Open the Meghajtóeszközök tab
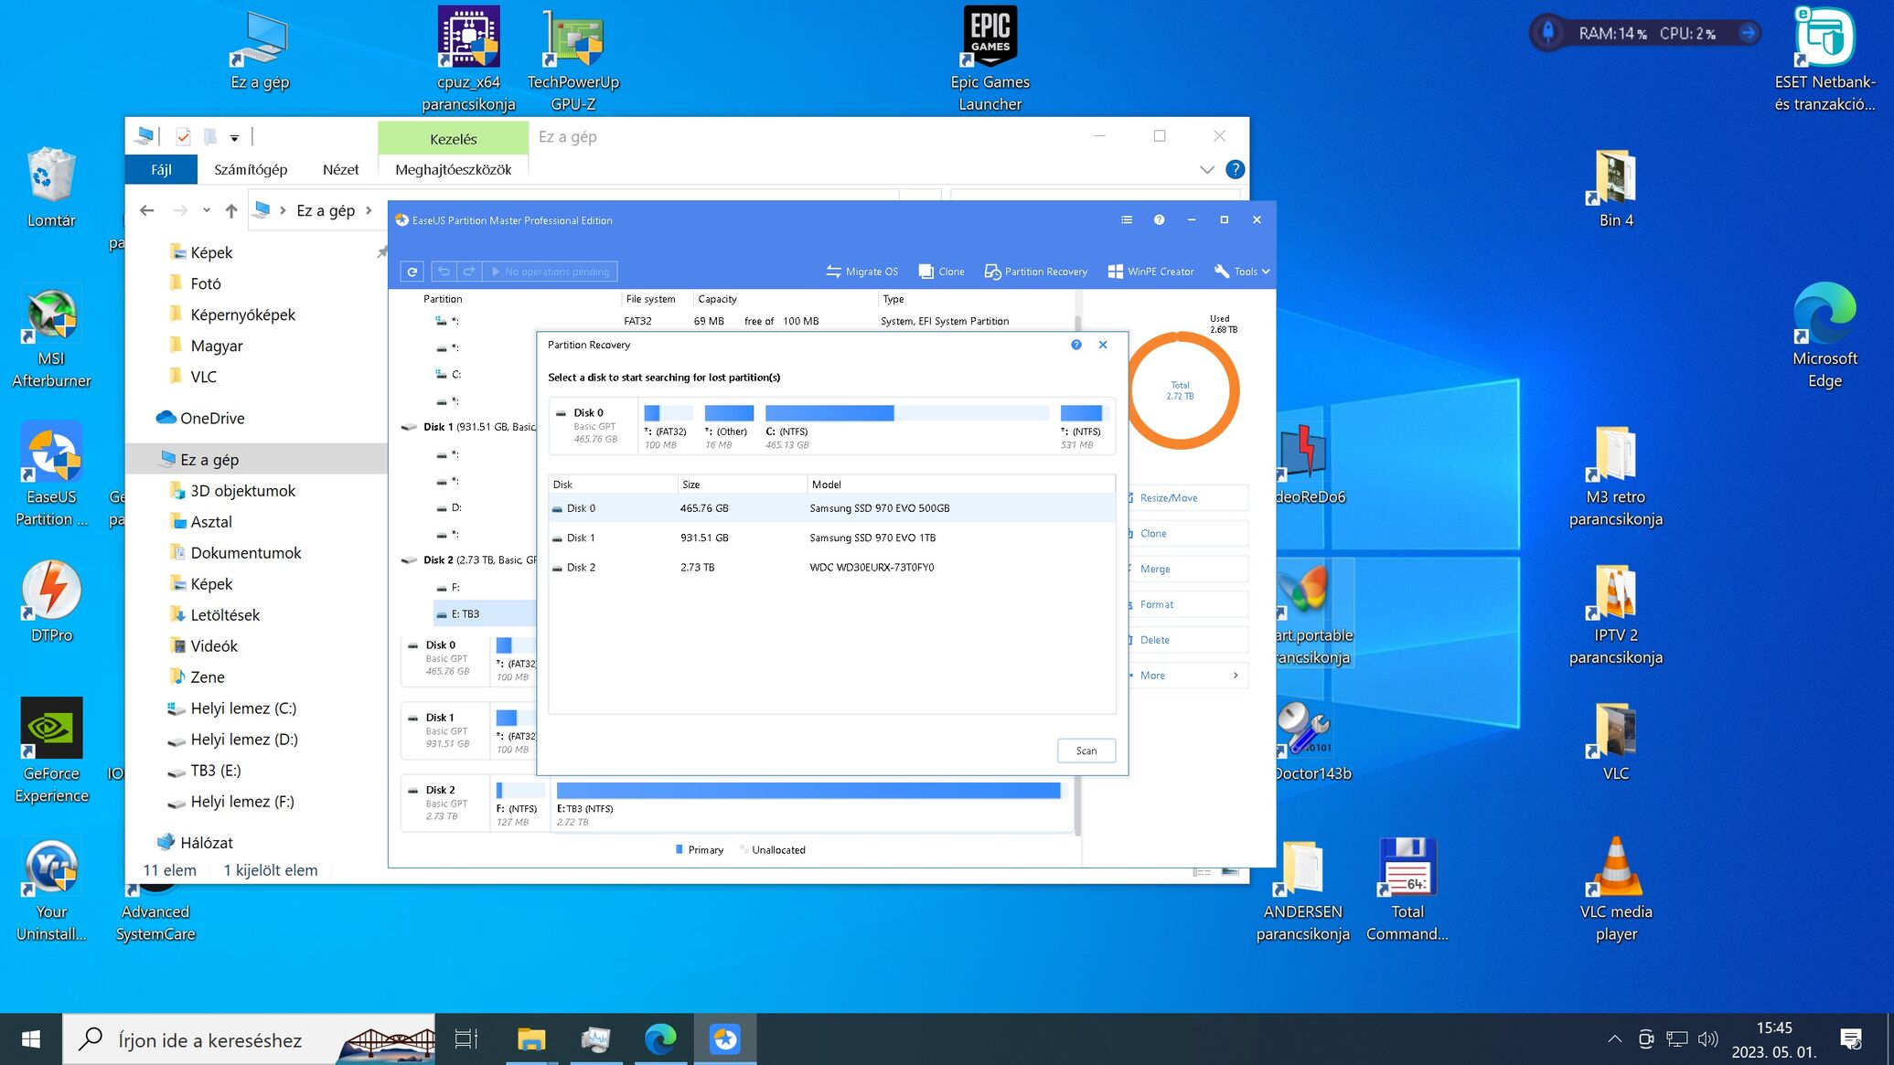 453,169
